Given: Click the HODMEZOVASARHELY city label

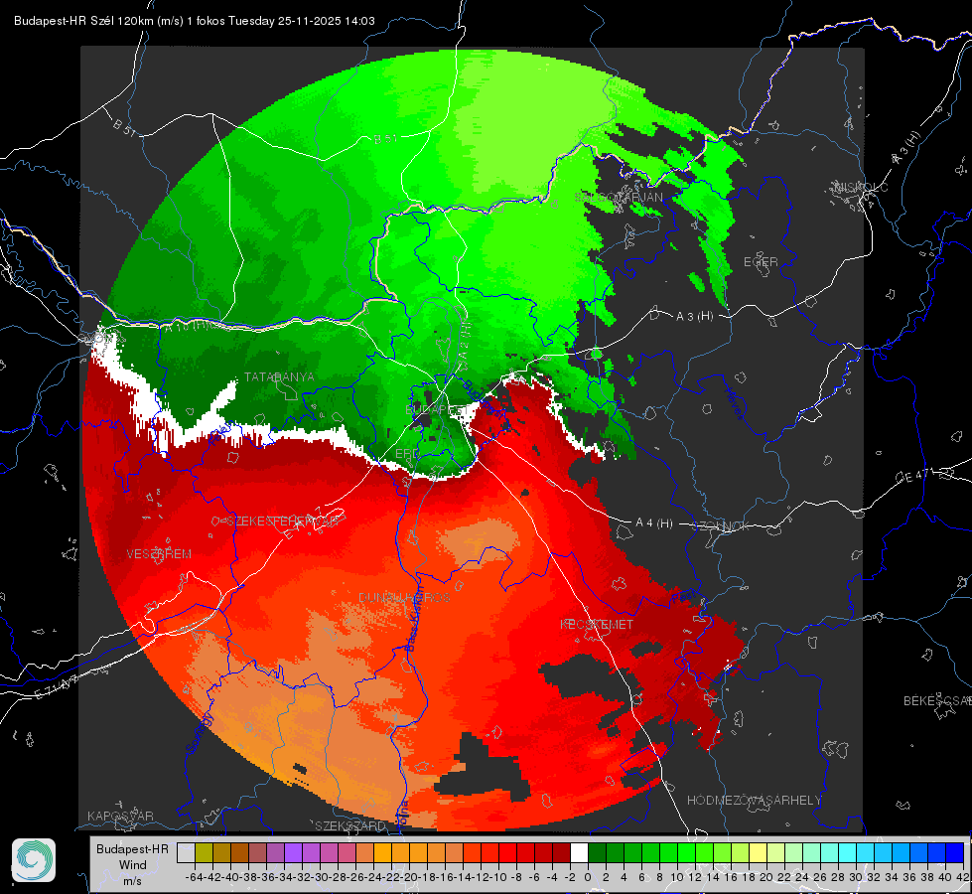Looking at the screenshot, I should pos(754,801).
